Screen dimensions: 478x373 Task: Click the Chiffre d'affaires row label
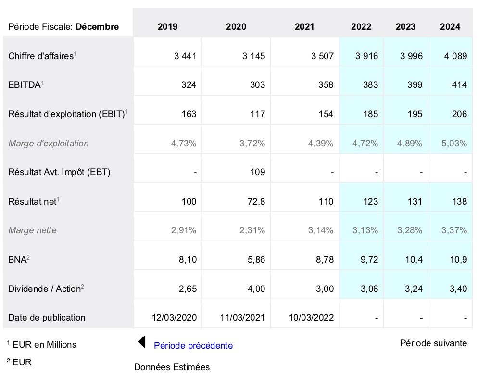[x=42, y=56]
